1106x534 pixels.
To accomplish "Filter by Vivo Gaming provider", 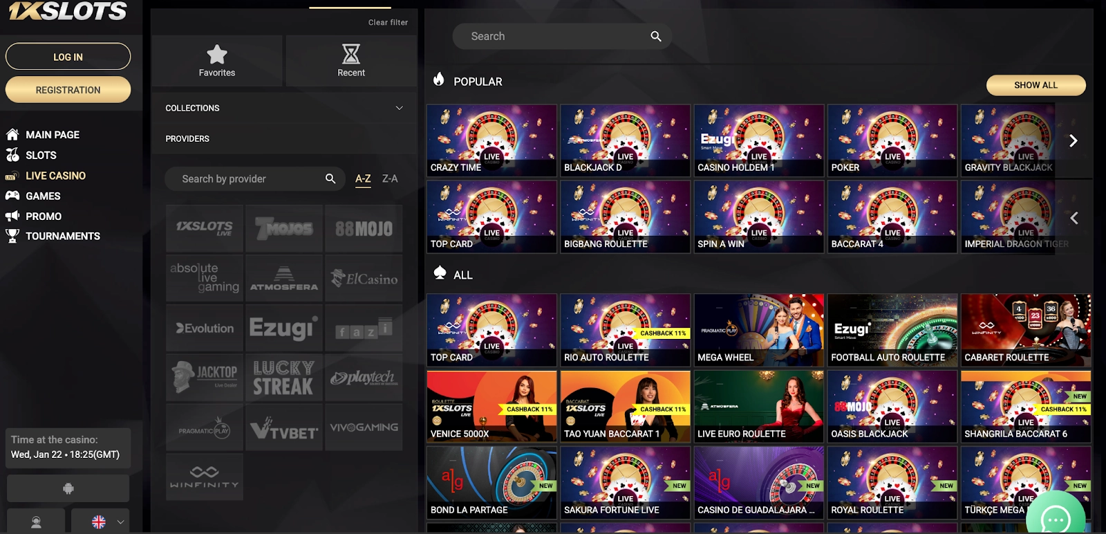I will tap(364, 427).
